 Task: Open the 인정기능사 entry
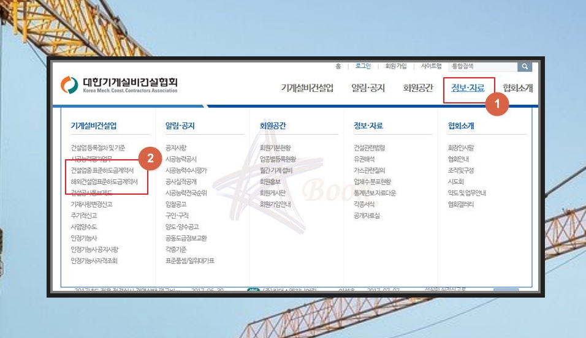pyautogui.click(x=84, y=238)
